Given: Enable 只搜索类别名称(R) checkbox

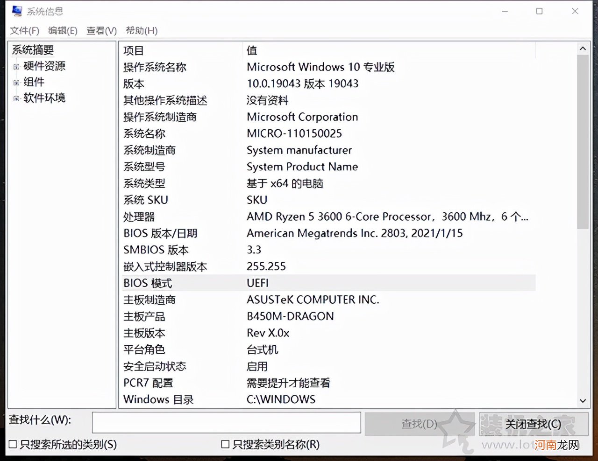Looking at the screenshot, I should point(225,444).
